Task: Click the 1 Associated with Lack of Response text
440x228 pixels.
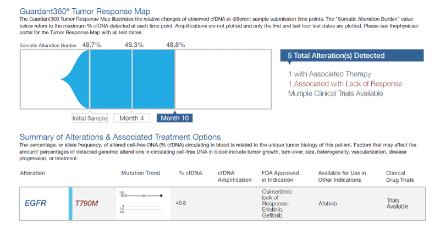Action: point(345,84)
